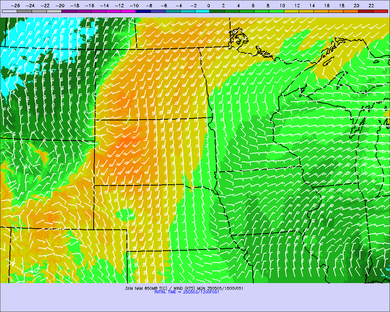This screenshot has width=390, height=312.
Task: Choose the turquoise swatch between -4 and -2
Action: click(187, 11)
